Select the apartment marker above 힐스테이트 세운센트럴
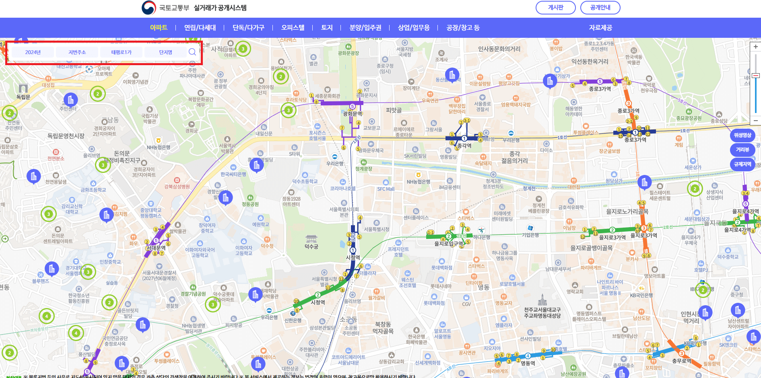 (x=644, y=182)
